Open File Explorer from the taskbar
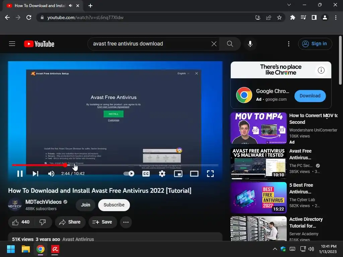Viewport: 343px width, 257px height. [25, 249]
